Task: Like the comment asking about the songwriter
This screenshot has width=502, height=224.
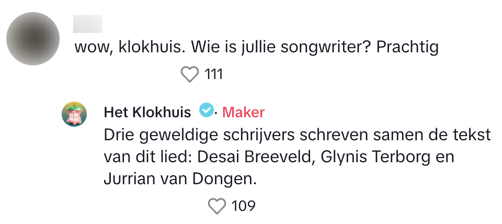Action: click(x=190, y=75)
